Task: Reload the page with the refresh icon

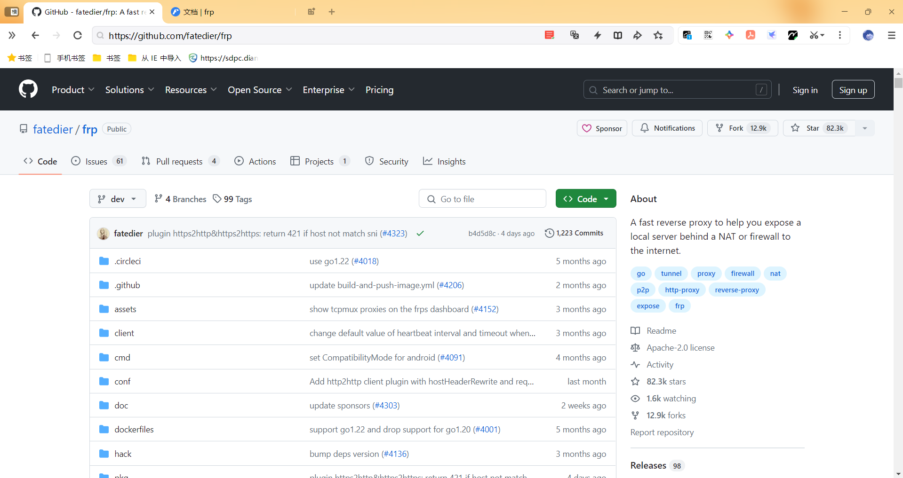Action: pos(78,35)
